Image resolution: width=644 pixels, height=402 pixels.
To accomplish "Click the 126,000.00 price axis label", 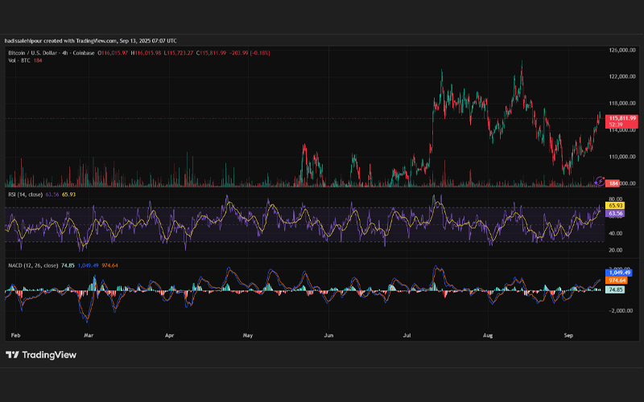I will 622,50.
